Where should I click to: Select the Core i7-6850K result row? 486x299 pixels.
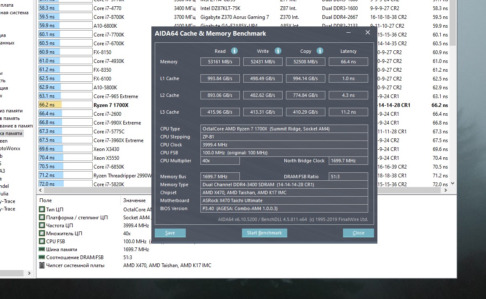[109, 167]
